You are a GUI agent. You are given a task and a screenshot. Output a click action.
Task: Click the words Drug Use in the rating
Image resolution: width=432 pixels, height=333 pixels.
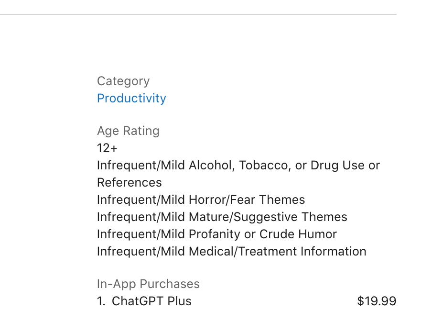click(337, 165)
